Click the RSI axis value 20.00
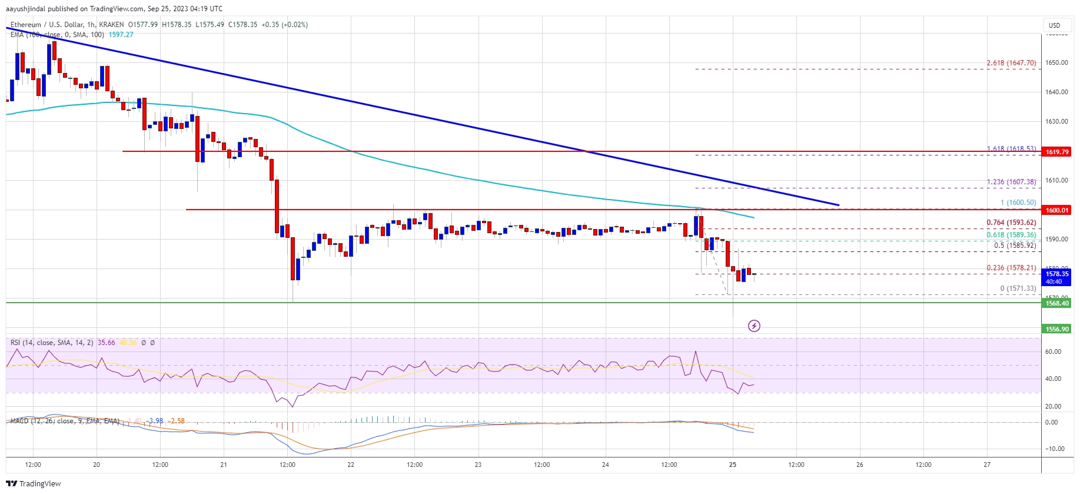Viewport: 1080px width, 494px height. coord(1053,407)
